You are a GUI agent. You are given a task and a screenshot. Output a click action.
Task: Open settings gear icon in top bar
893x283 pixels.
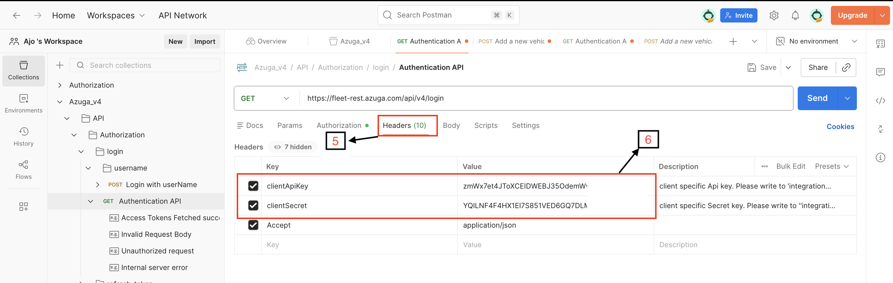pos(774,15)
